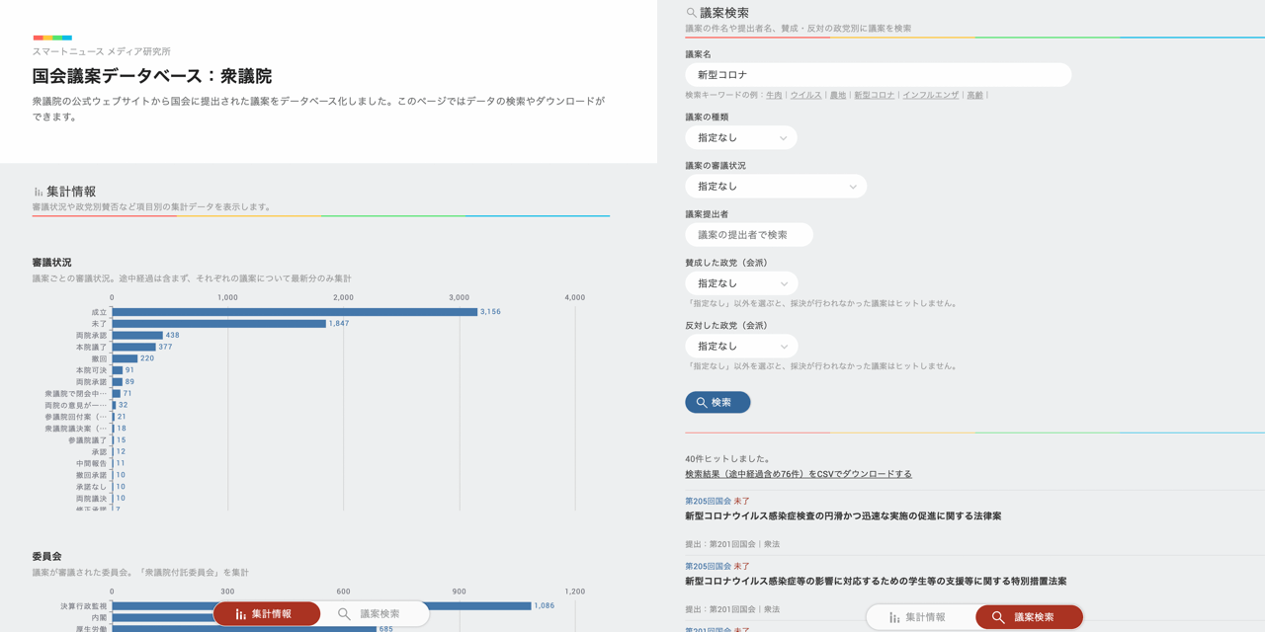Switch to the 集計情報 tab at bottom left
This screenshot has height=632, width=1265.
[x=267, y=612]
